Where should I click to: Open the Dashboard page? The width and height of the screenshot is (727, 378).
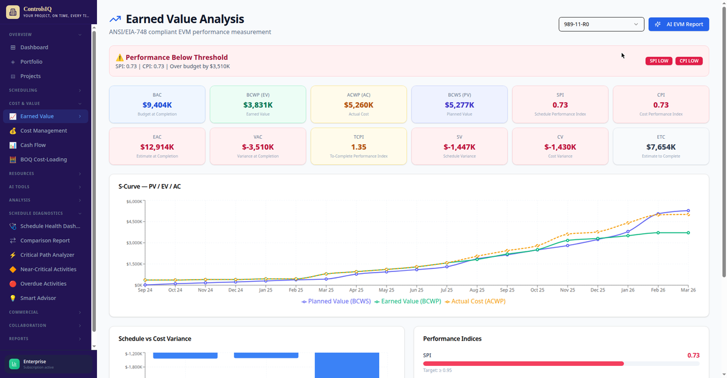45,47
